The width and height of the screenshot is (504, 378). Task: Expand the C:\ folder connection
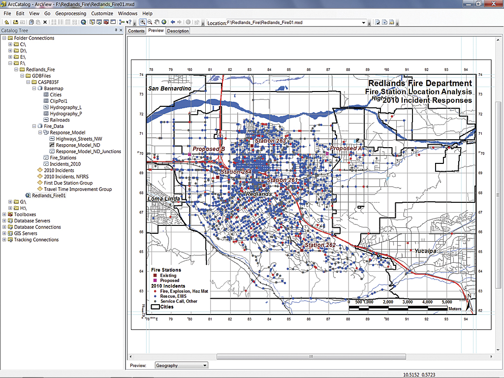[x=10, y=44]
